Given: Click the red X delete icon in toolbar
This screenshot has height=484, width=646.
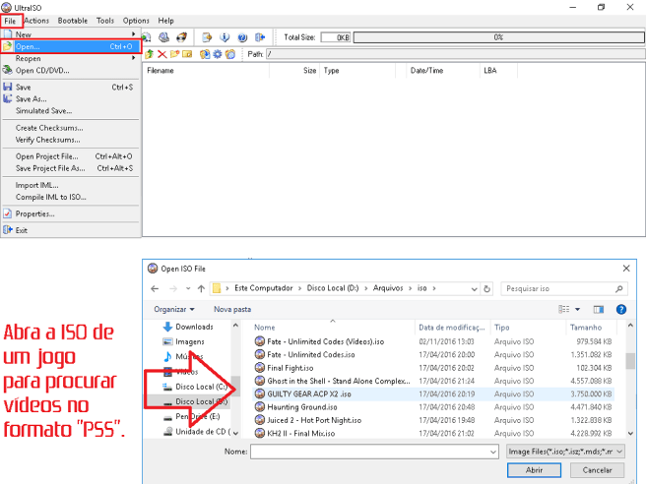Looking at the screenshot, I should click(x=161, y=54).
